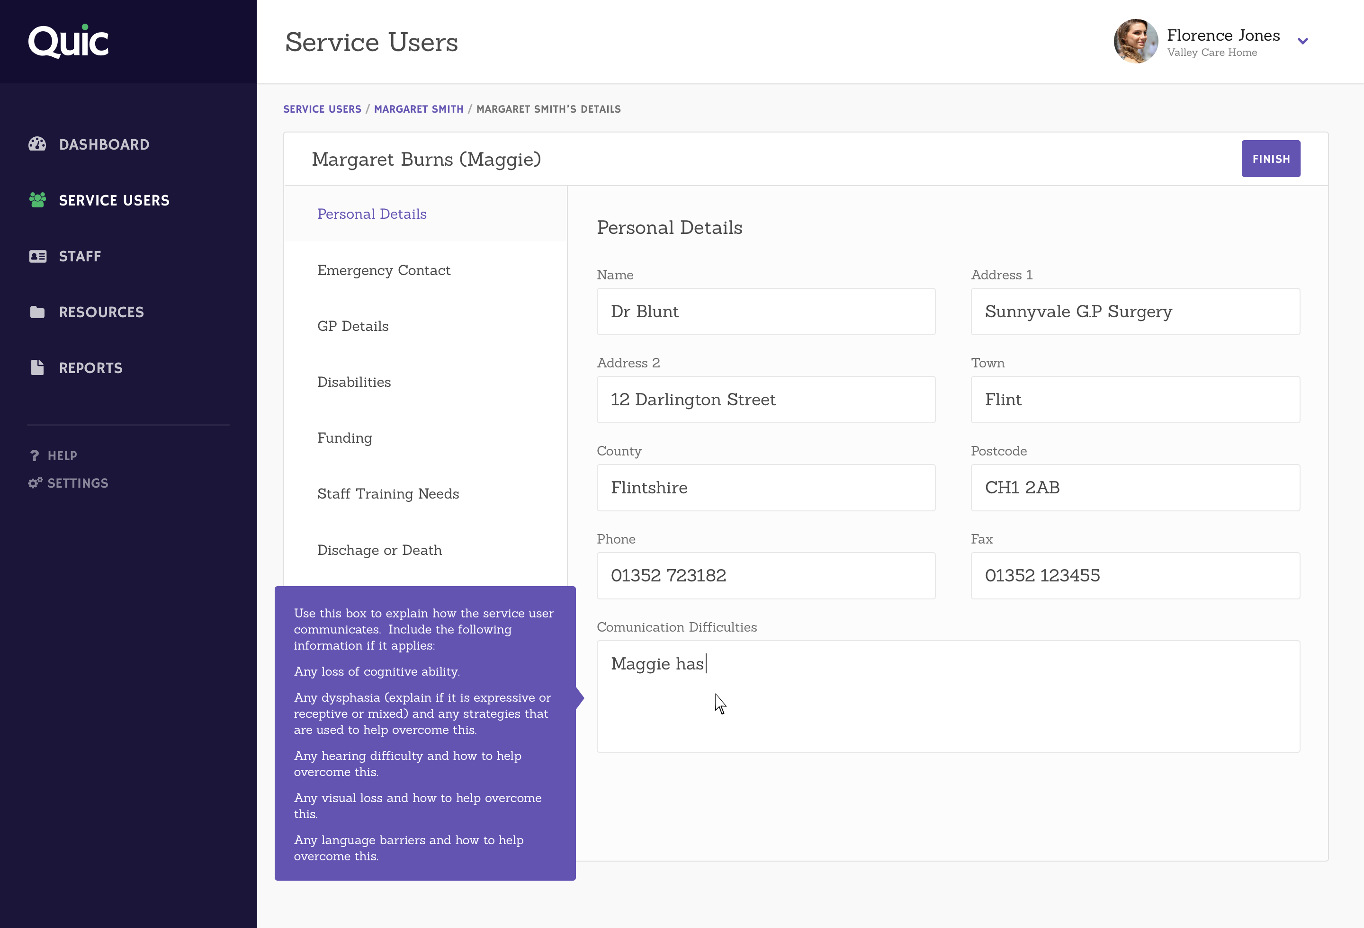This screenshot has width=1364, height=928.
Task: Click Florence Jones profile photo
Action: (x=1136, y=42)
